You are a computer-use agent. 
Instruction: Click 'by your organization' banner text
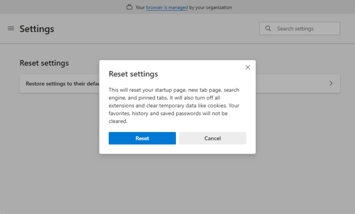(x=210, y=8)
